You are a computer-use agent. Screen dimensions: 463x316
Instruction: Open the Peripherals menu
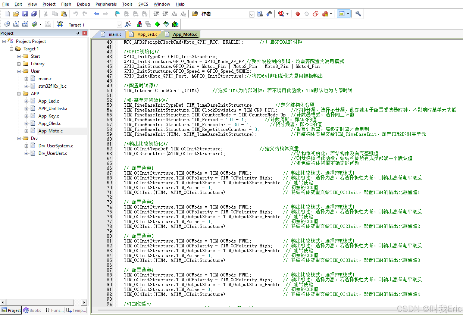pos(106,4)
